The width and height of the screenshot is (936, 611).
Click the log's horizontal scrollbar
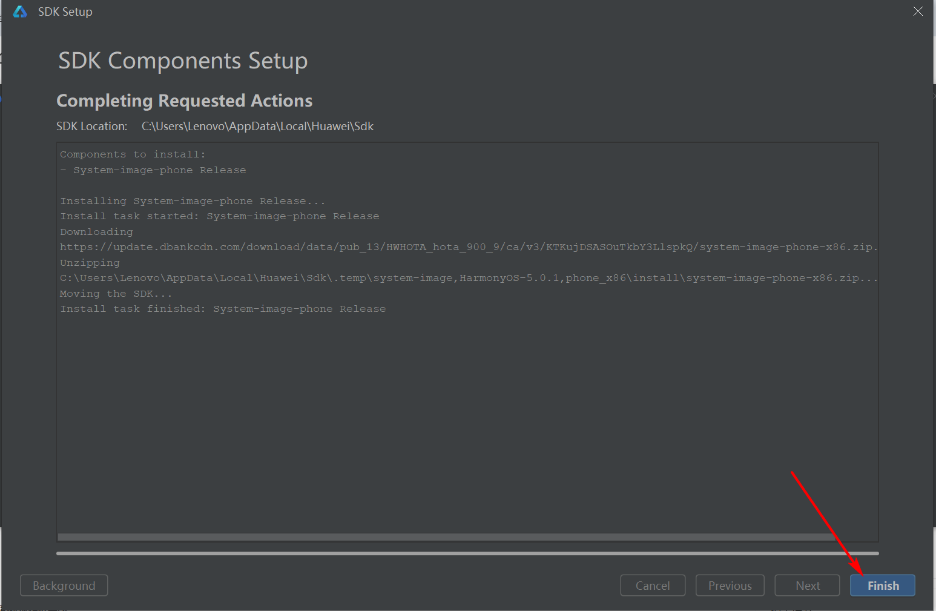pyautogui.click(x=448, y=537)
